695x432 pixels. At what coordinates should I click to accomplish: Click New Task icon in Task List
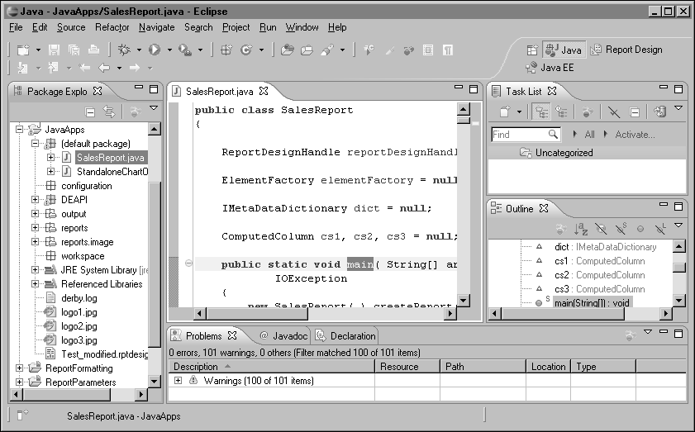point(505,112)
